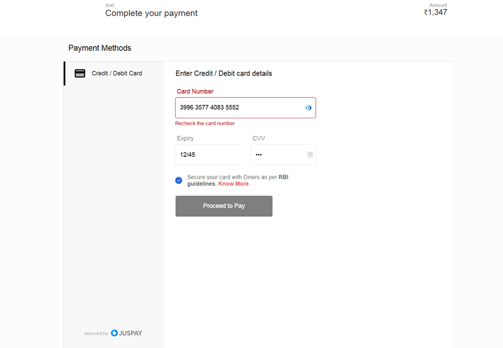This screenshot has height=348, width=503.
Task: Click the Diners card brand icon
Action: pos(308,108)
